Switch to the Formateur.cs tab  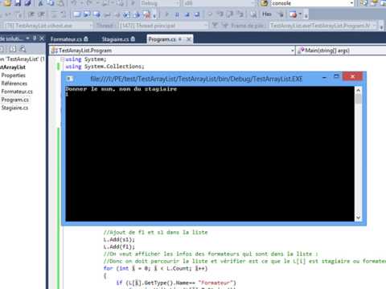[x=69, y=39]
